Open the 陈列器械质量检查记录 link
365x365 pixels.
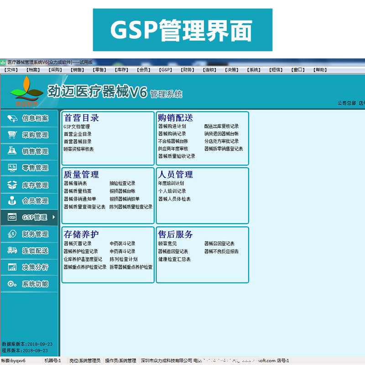pyautogui.click(x=131, y=207)
